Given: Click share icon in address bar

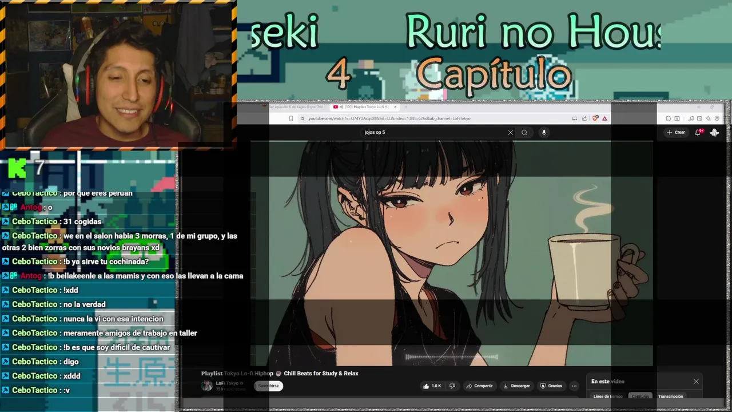Looking at the screenshot, I should (584, 118).
